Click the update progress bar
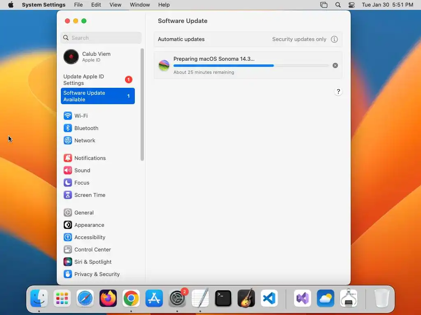This screenshot has width=421, height=315. (x=251, y=65)
